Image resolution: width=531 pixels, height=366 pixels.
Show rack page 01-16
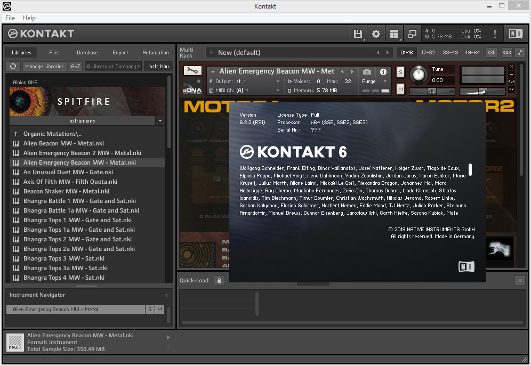pos(406,52)
